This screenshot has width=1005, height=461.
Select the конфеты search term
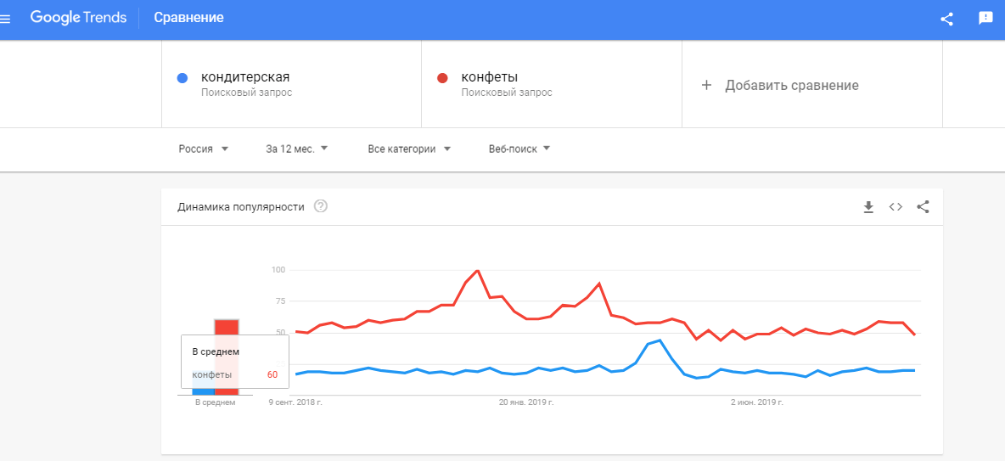pos(490,78)
